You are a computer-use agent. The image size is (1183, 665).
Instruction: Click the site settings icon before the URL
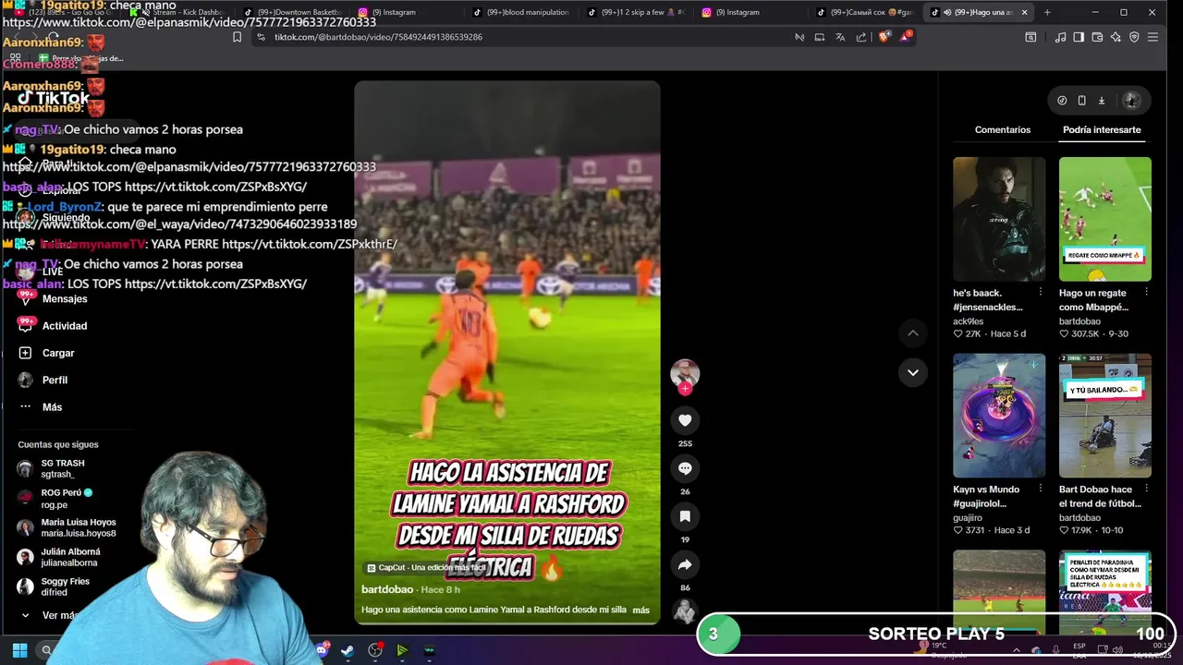click(x=262, y=37)
